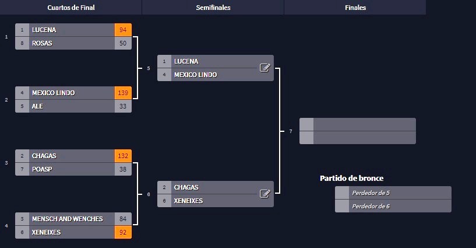The width and height of the screenshot is (476, 248).
Task: Click MENSCH AND WENCHES team entry
Action: click(x=71, y=219)
